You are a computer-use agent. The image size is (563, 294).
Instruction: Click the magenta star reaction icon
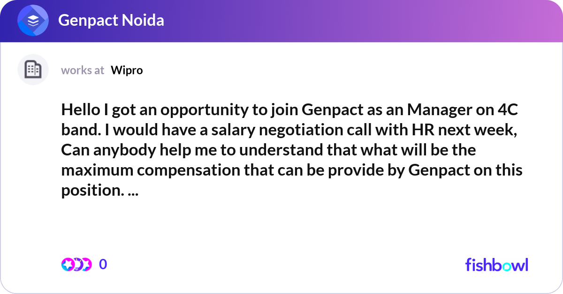point(68,264)
